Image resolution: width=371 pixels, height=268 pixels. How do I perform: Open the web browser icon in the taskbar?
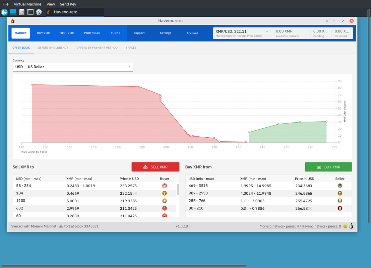coord(39,12)
